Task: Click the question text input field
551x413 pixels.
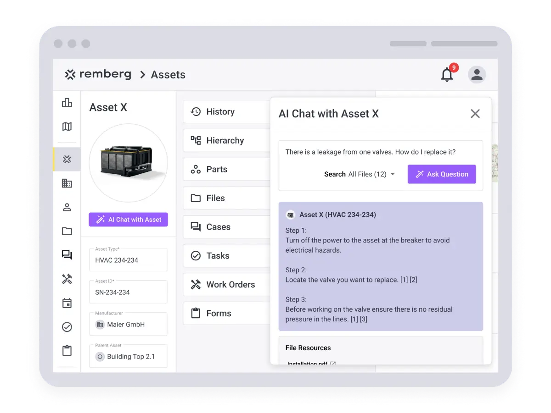Action: [371, 152]
